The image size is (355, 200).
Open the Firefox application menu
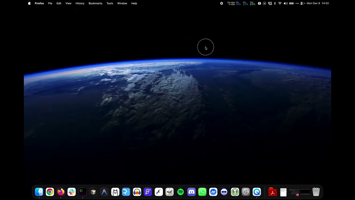click(39, 3)
